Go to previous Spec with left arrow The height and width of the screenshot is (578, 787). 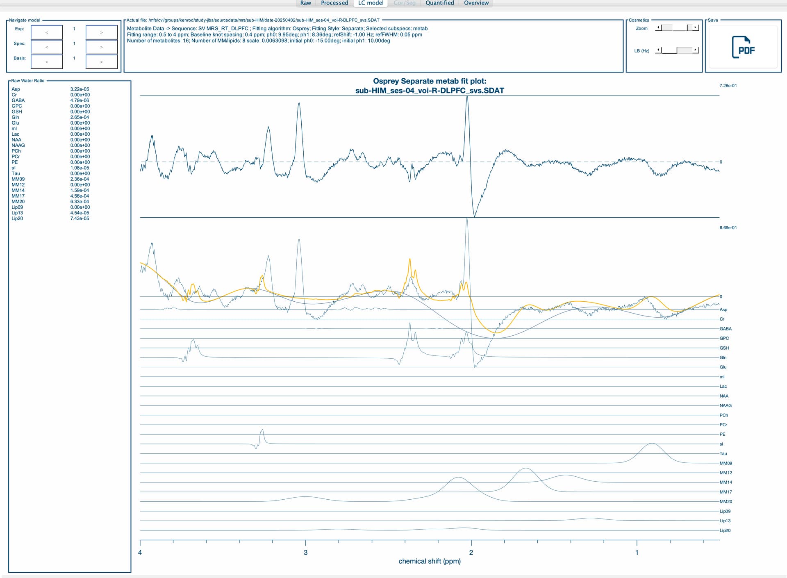coord(47,47)
